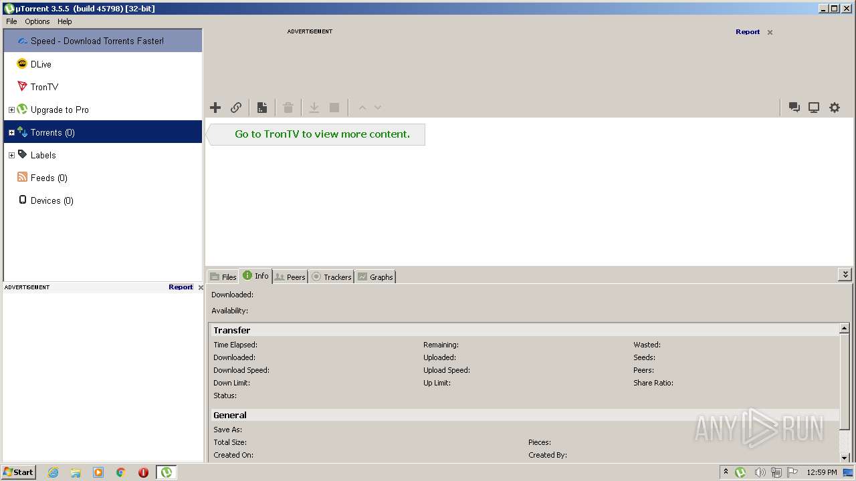The height and width of the screenshot is (481, 856).
Task: Open the chat bubbles icon in toolbar
Action: [794, 108]
